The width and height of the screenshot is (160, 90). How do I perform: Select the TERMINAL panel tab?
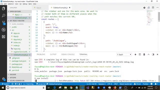[83, 54]
